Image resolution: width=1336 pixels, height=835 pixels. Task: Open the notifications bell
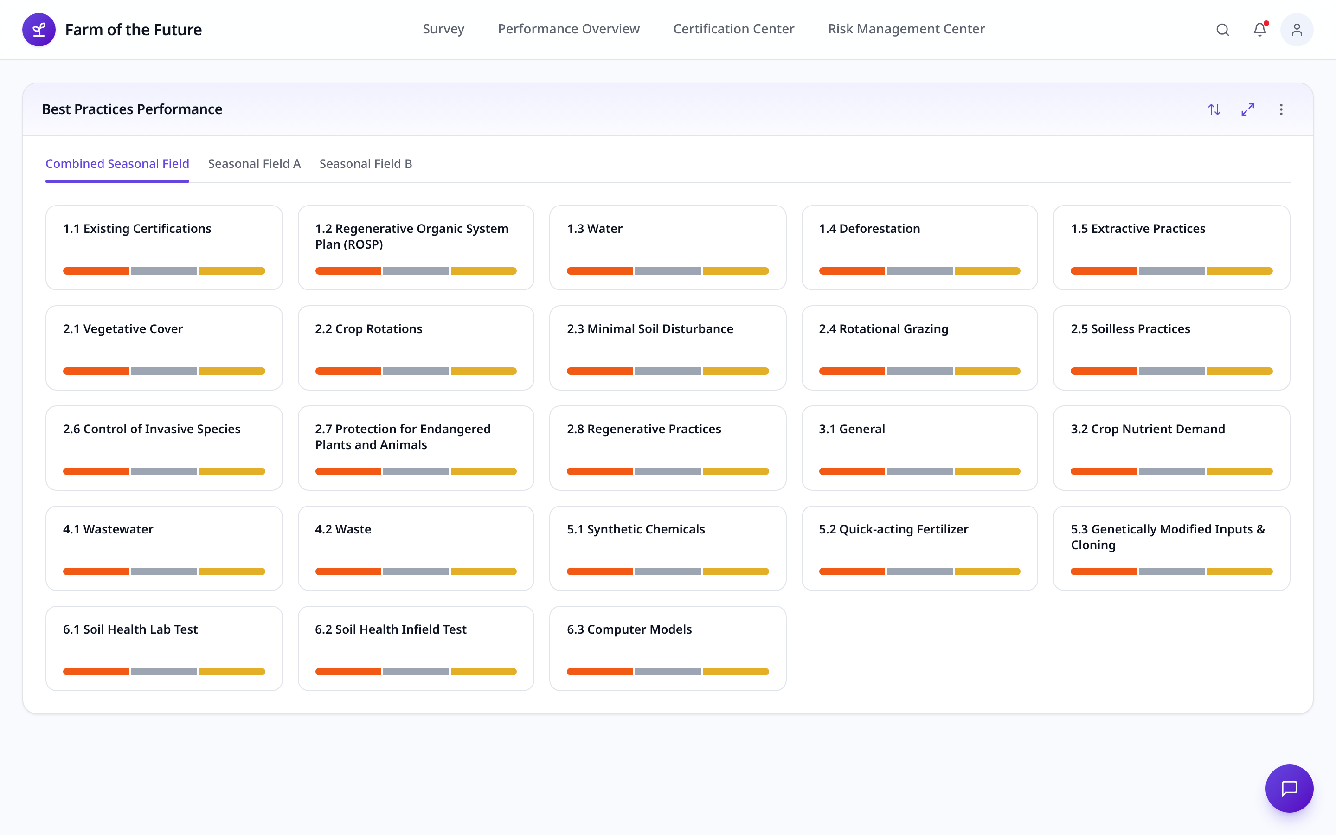(1260, 29)
